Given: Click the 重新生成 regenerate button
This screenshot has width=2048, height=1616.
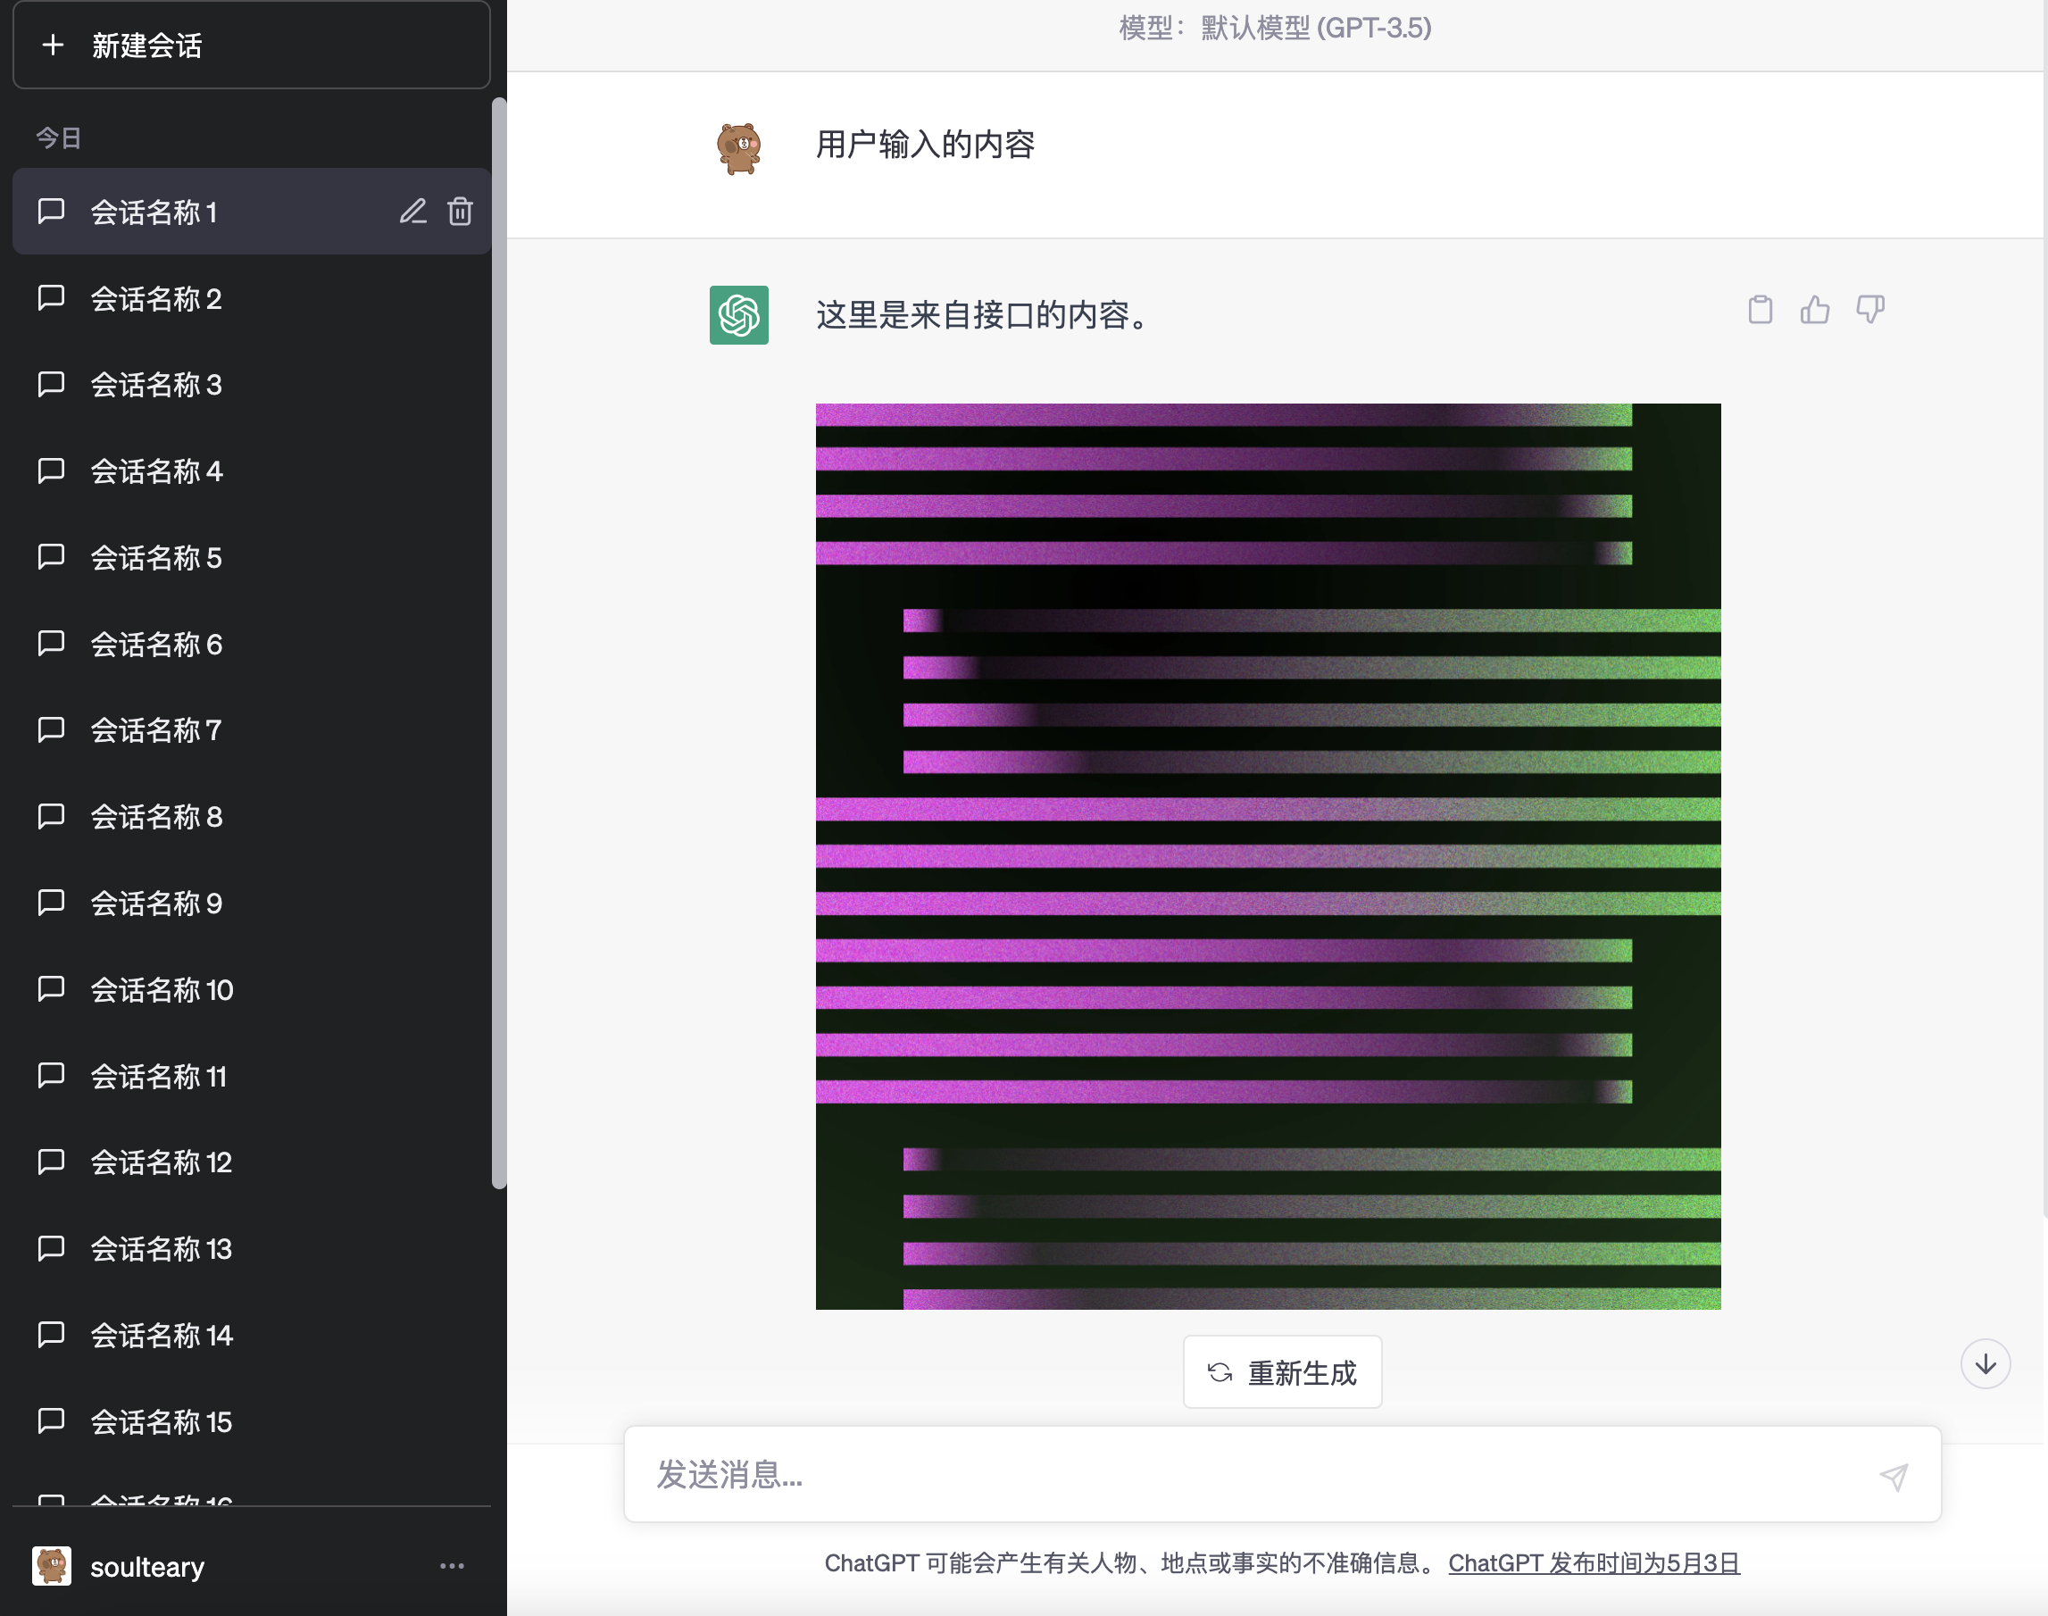Looking at the screenshot, I should coord(1282,1372).
